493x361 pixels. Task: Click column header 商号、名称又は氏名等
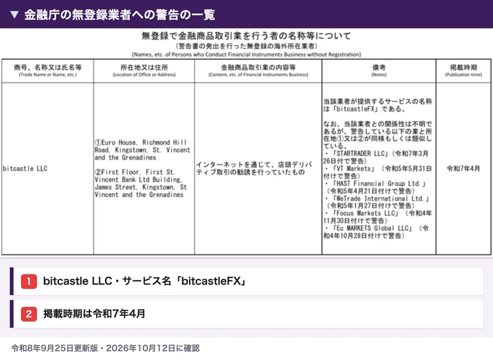click(x=48, y=67)
